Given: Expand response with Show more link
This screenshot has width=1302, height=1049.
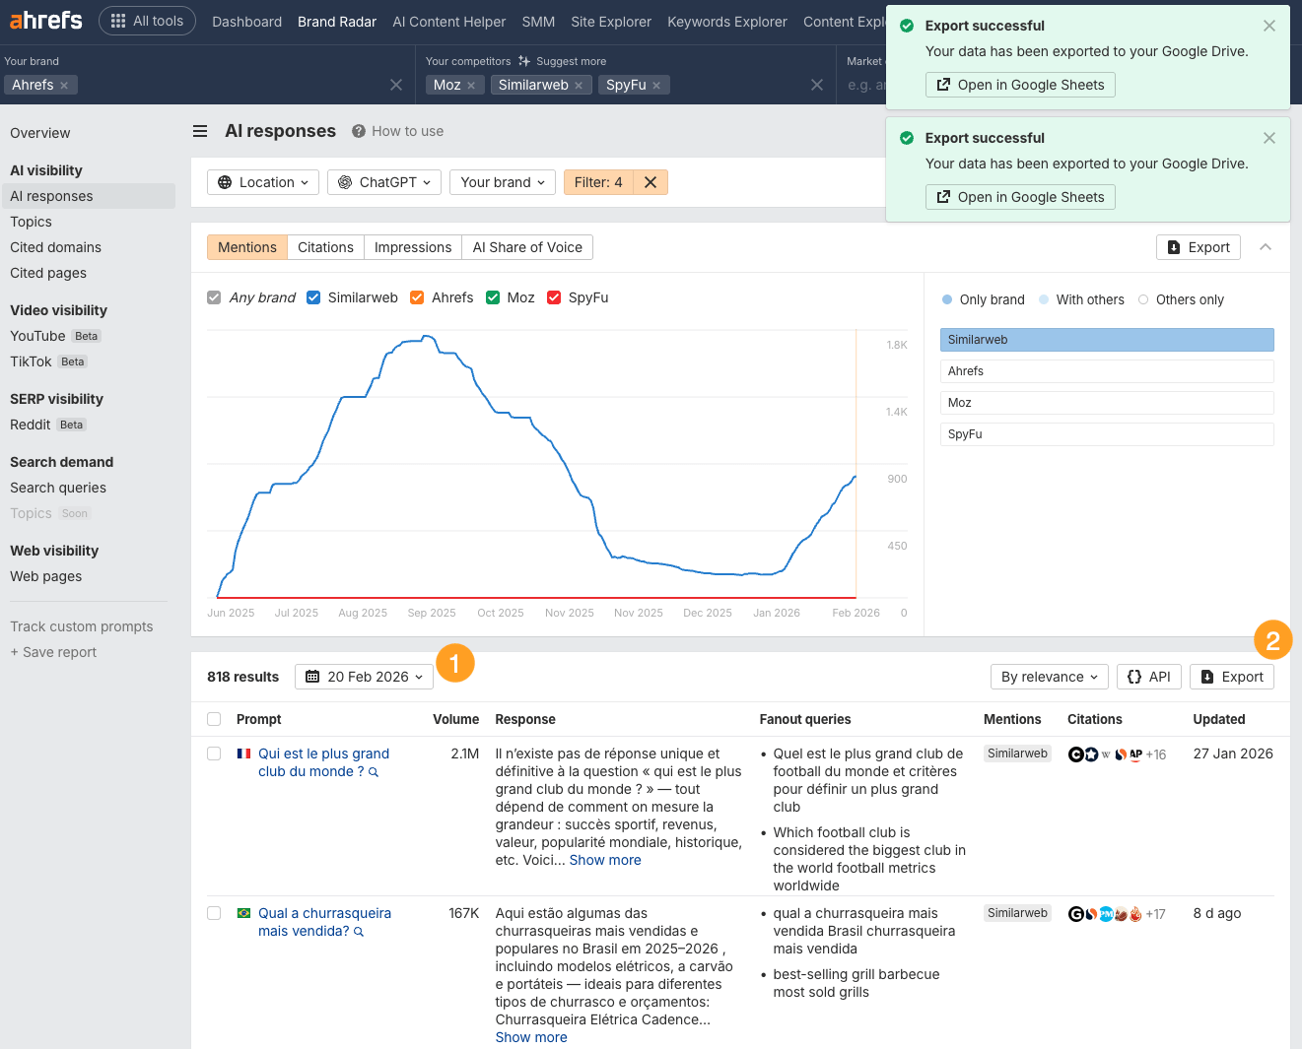Looking at the screenshot, I should [605, 860].
